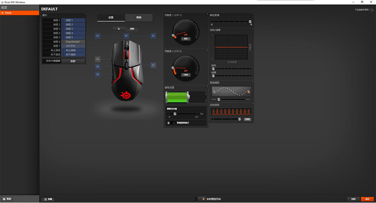The width and height of the screenshot is (376, 203).
Task: Click the orange 保存 save button
Action: click(367, 199)
